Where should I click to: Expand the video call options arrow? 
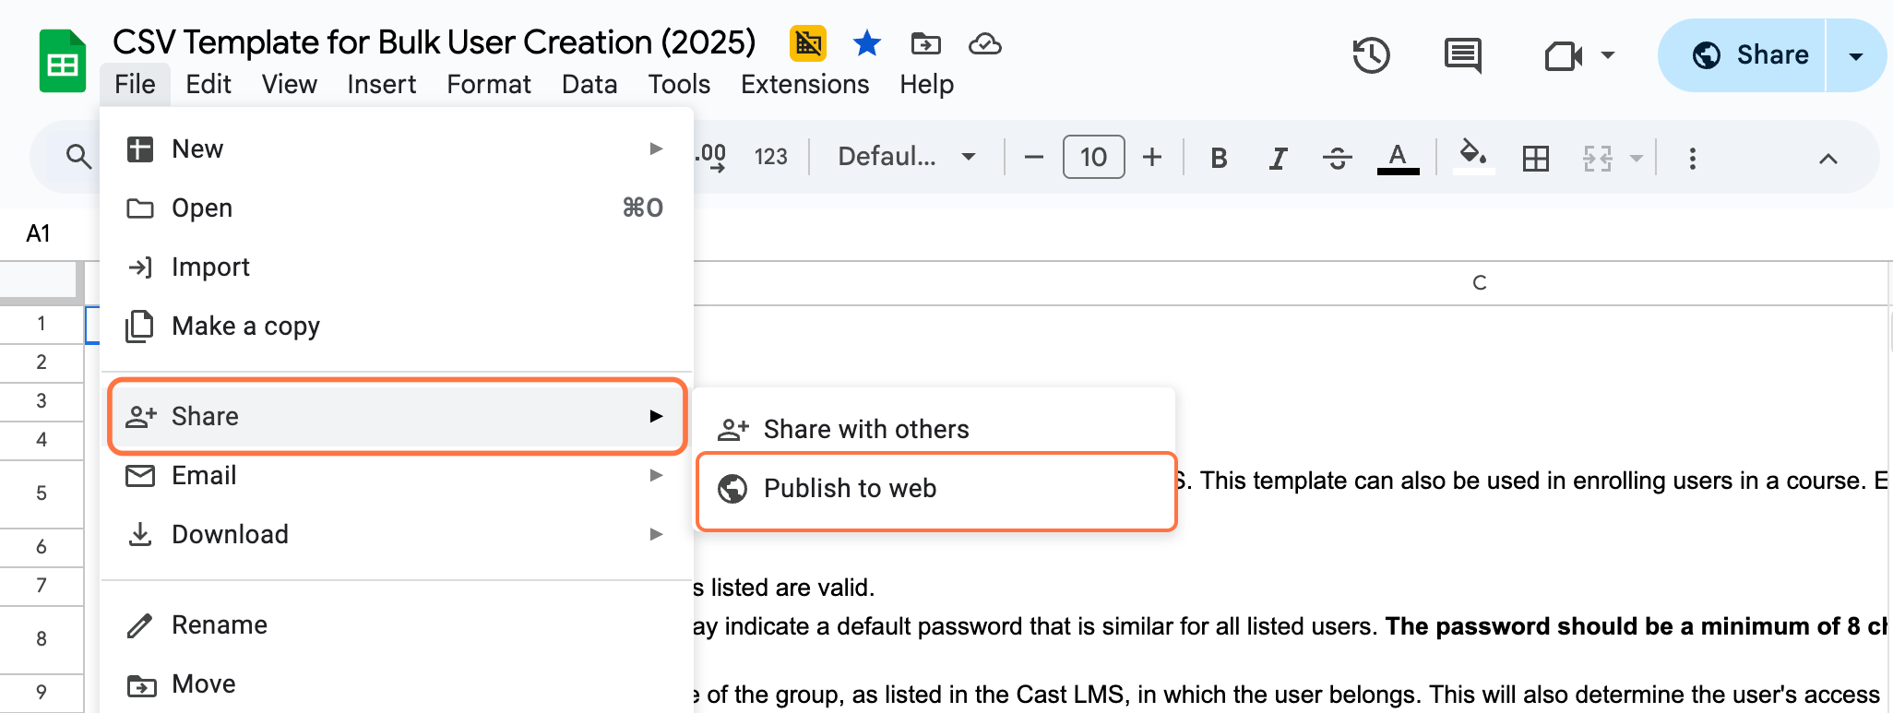1608,55
